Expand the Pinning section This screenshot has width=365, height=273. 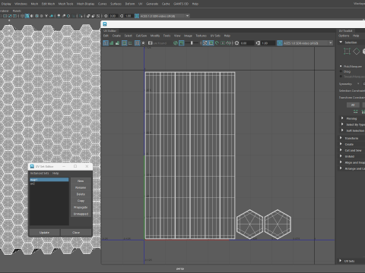pos(342,118)
